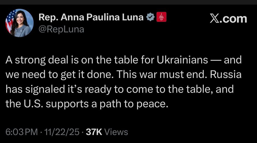Open Rep. Anna Paulina Luna's profile picture
Image resolution: width=257 pixels, height=143 pixels.
[x=20, y=23]
